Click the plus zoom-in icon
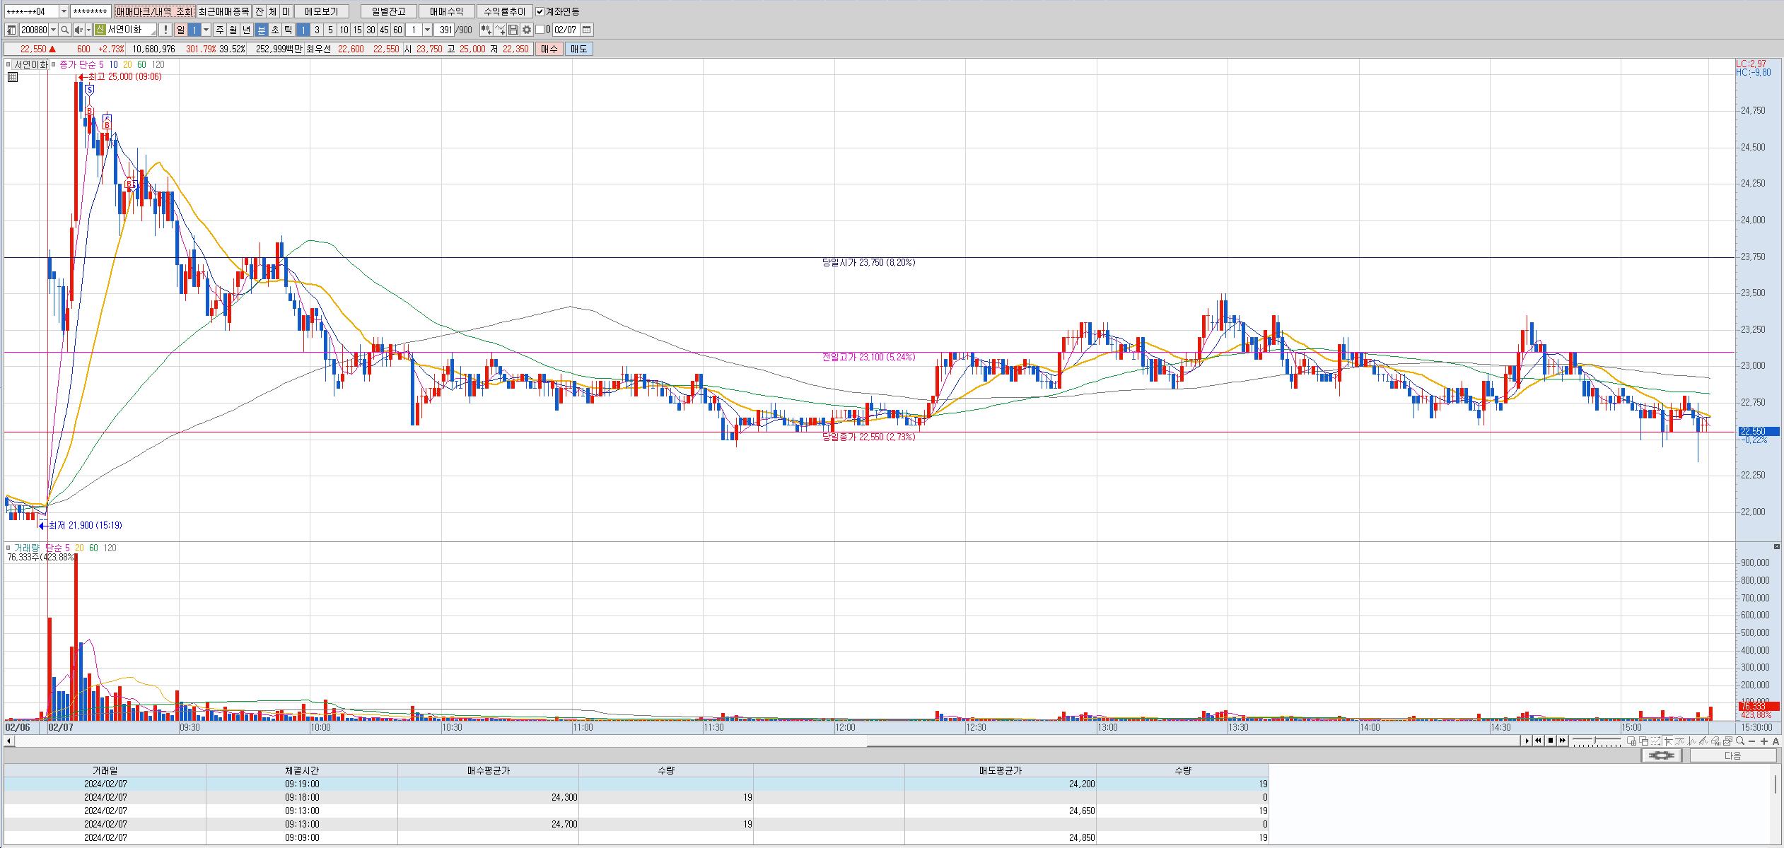Viewport: 1784px width, 848px height. click(x=1764, y=741)
